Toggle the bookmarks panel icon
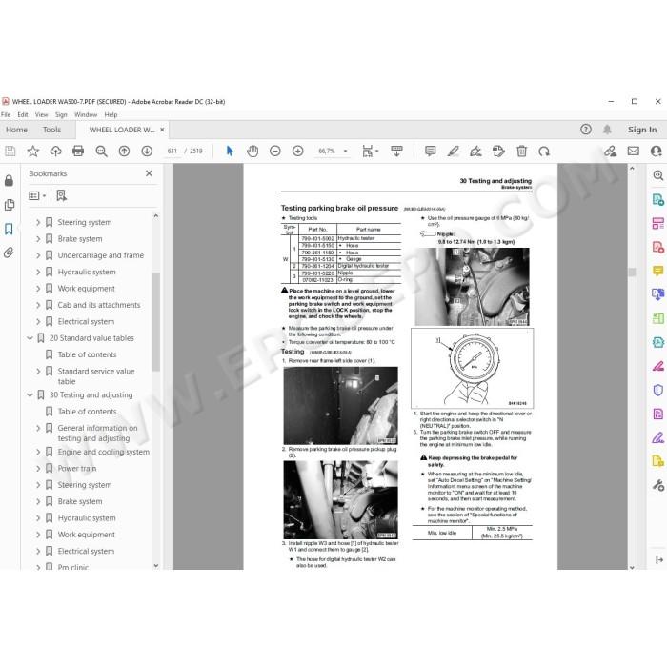667x667 pixels. point(9,229)
